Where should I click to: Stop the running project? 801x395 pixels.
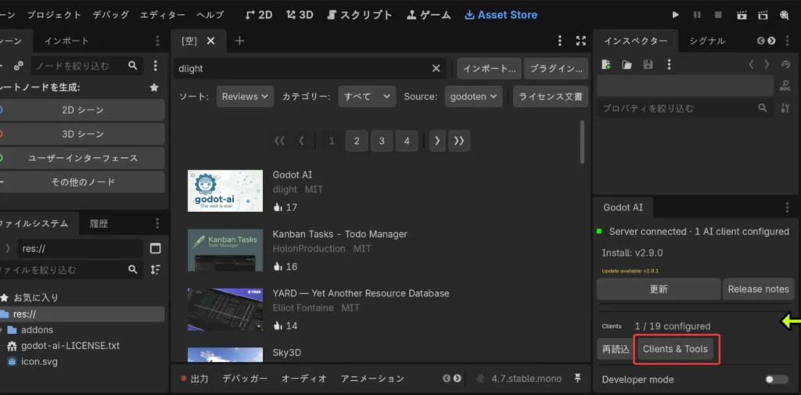718,15
